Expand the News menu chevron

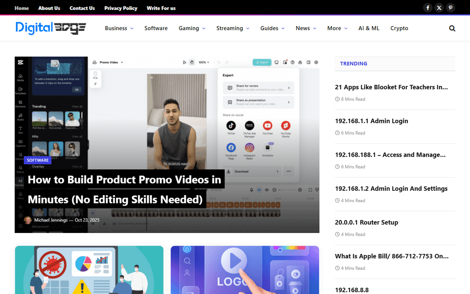[x=315, y=28]
